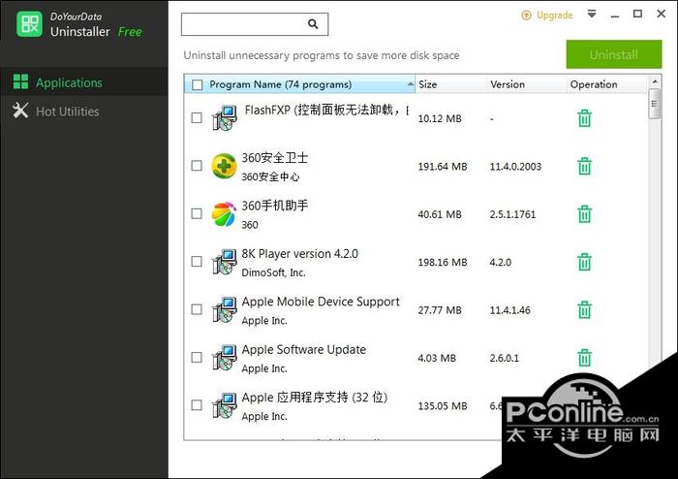This screenshot has height=479, width=678.
Task: Click trash icon for Apple Software Update
Action: tap(584, 358)
